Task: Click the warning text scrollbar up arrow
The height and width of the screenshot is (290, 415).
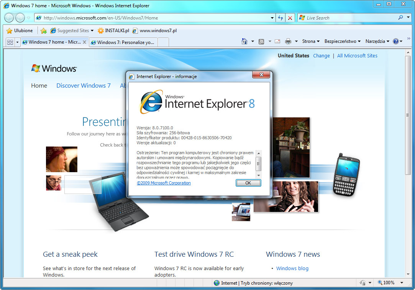Action: [x=259, y=153]
